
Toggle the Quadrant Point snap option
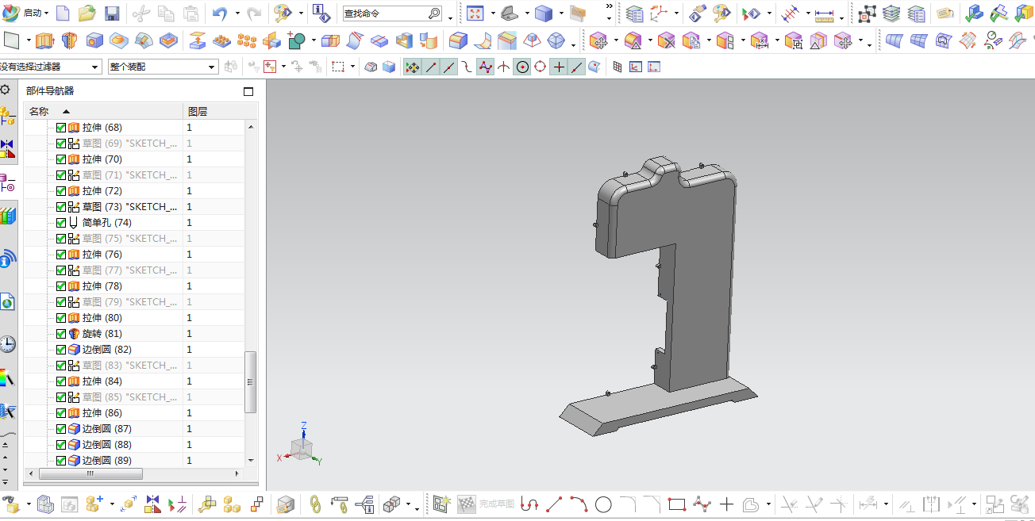[x=541, y=67]
